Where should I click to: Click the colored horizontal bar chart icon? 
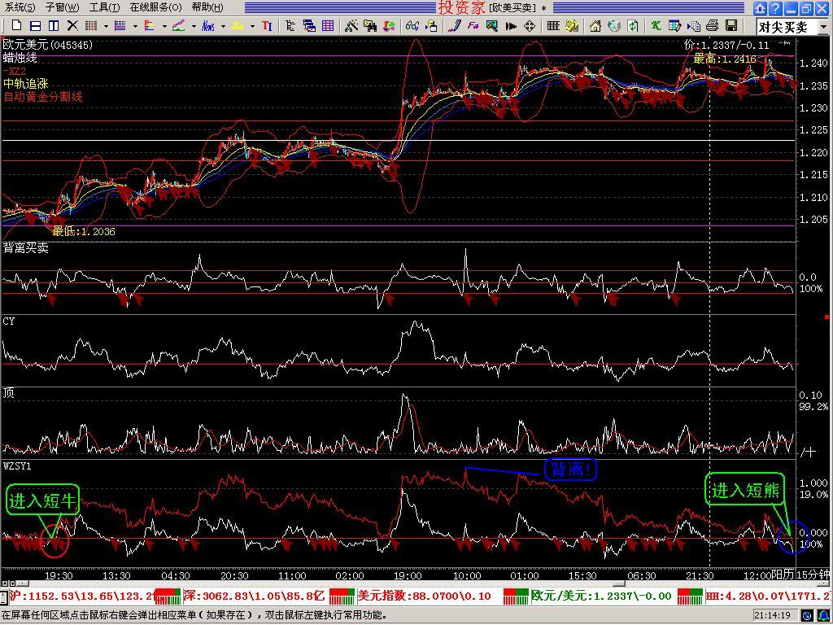tap(150, 25)
